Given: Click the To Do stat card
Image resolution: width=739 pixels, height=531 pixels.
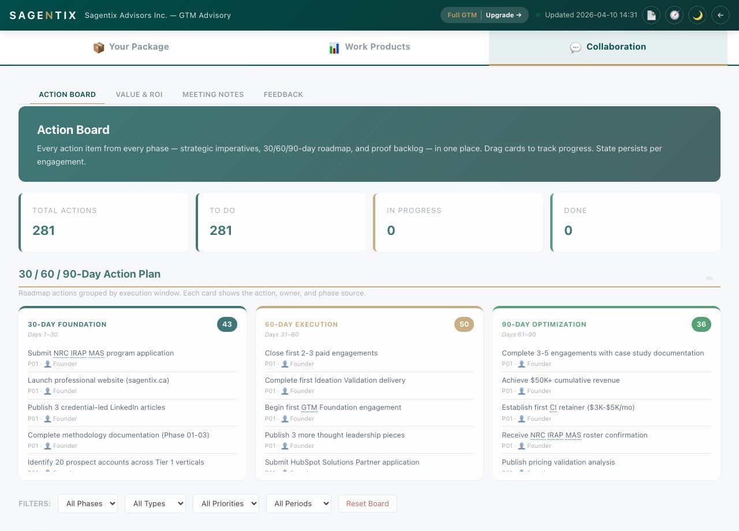Looking at the screenshot, I should (x=281, y=223).
